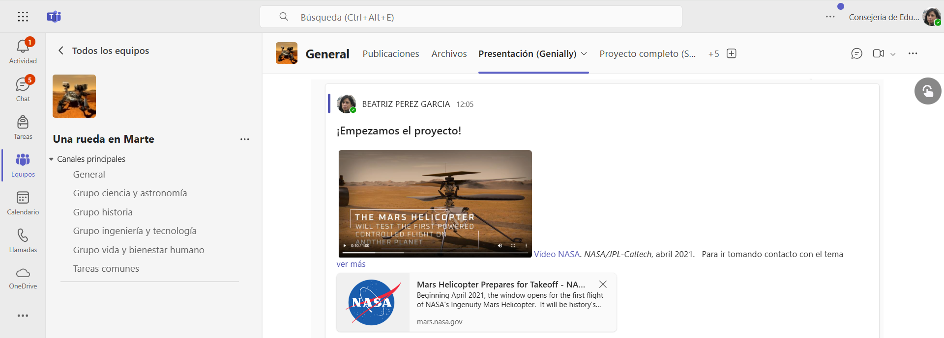Image resolution: width=944 pixels, height=338 pixels.
Task: Click the General channel rover avatar
Action: point(287,53)
